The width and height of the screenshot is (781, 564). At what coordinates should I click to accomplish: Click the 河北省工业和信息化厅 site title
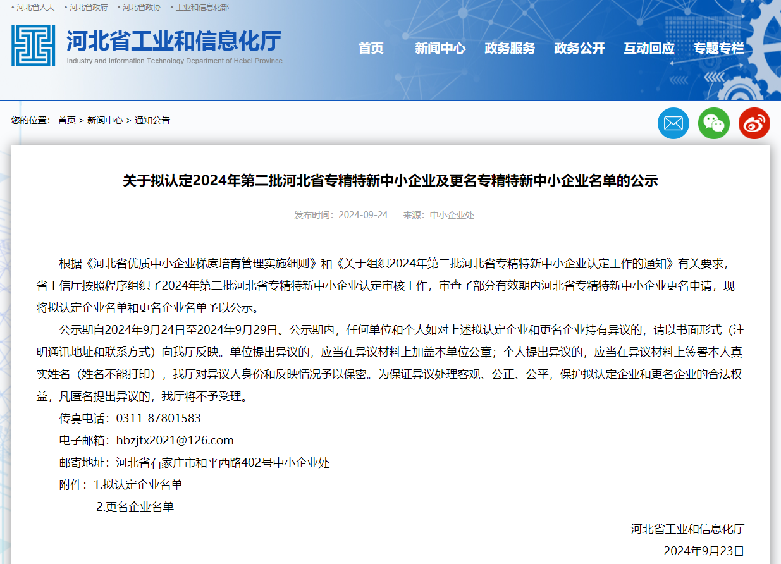[174, 41]
